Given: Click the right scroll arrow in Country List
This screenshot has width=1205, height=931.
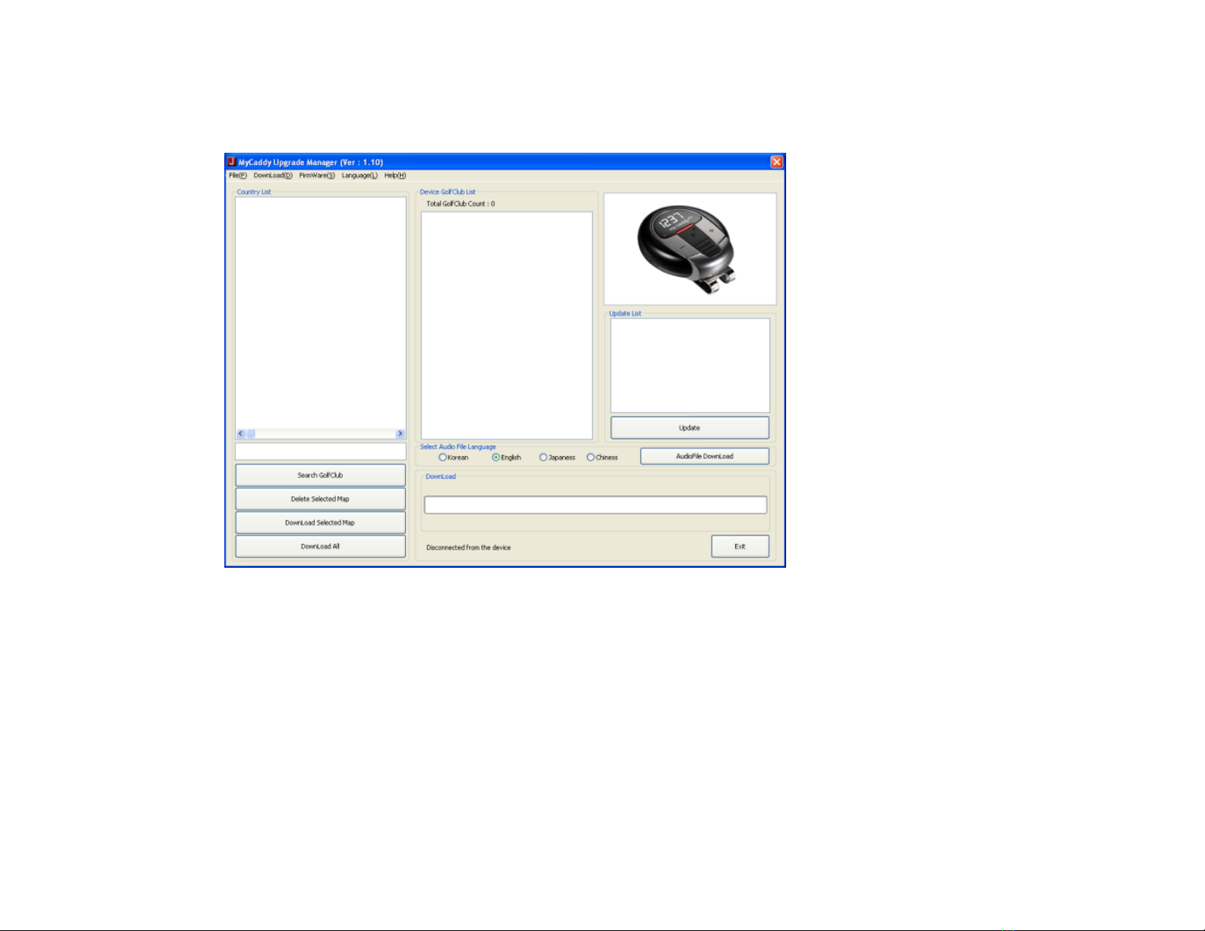Looking at the screenshot, I should (400, 434).
